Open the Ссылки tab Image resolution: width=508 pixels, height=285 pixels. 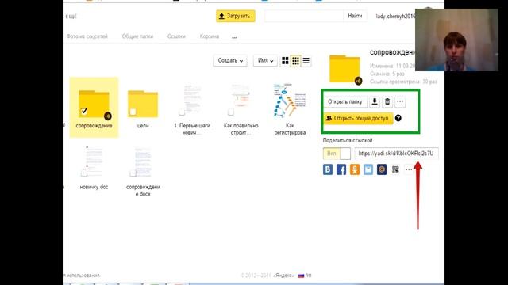[176, 36]
